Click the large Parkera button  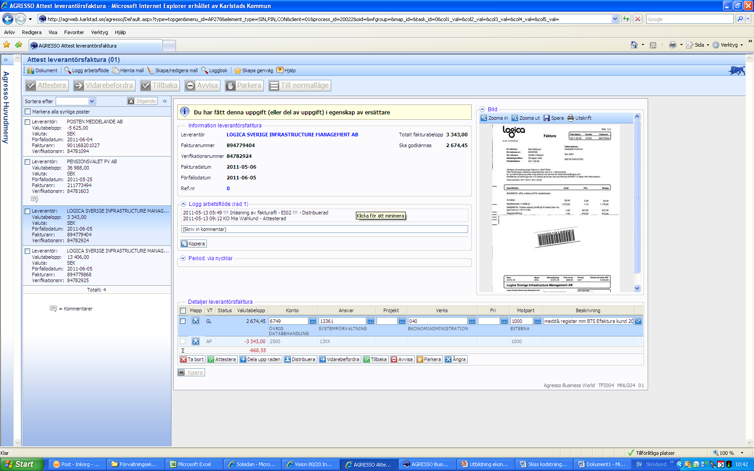point(244,85)
